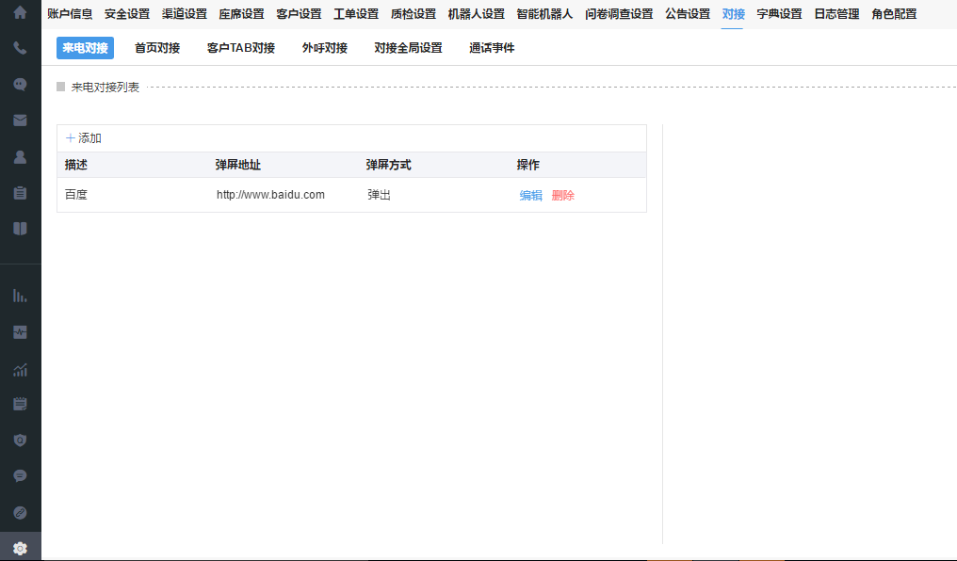957x561 pixels.
Task: Switch to 首页对接 tab
Action: [157, 48]
